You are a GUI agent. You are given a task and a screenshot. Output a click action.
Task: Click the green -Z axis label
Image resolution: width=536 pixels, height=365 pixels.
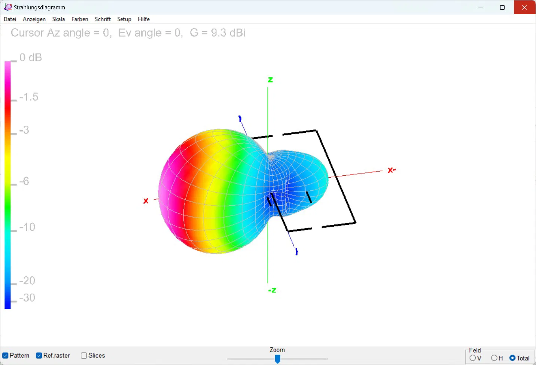coord(272,290)
